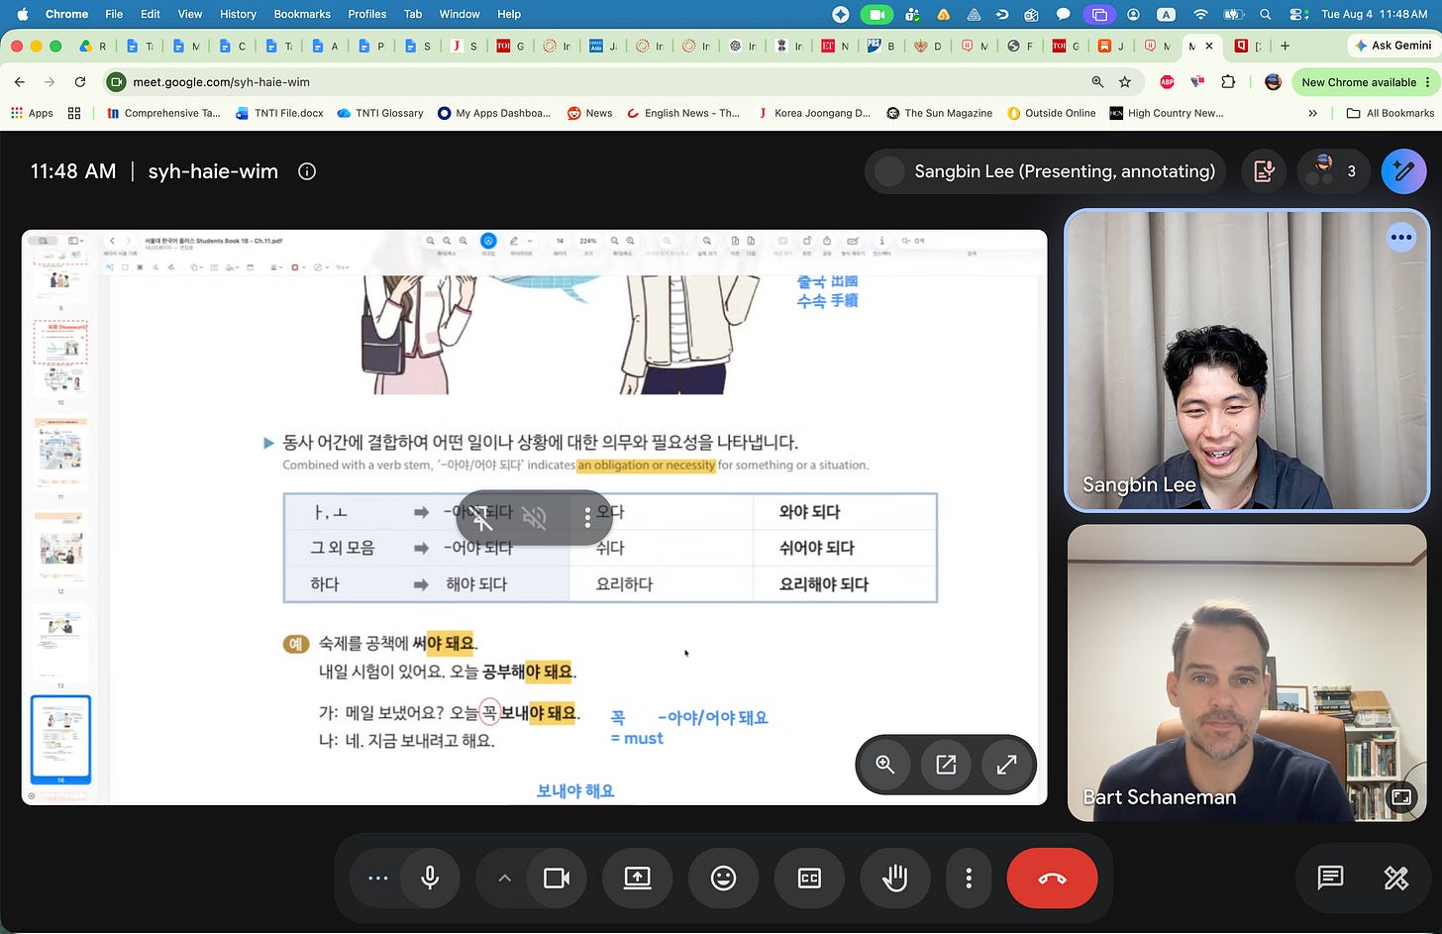
Task: Open the Bookmarks menu in the menu bar
Action: (302, 14)
